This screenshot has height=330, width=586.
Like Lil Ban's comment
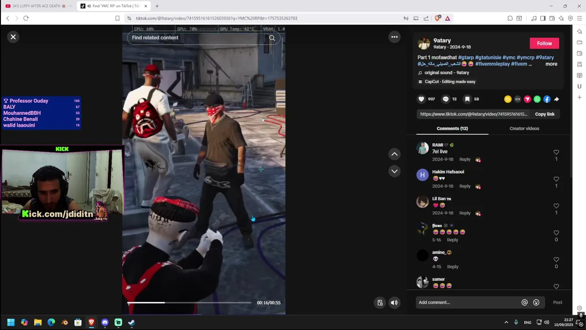556,206
